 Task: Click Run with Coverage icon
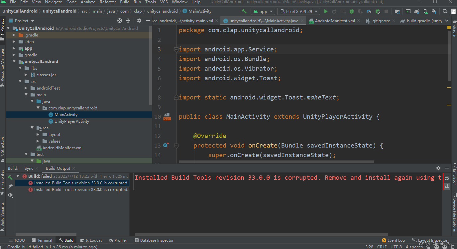[x=360, y=11]
